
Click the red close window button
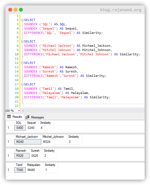(x=10, y=10)
